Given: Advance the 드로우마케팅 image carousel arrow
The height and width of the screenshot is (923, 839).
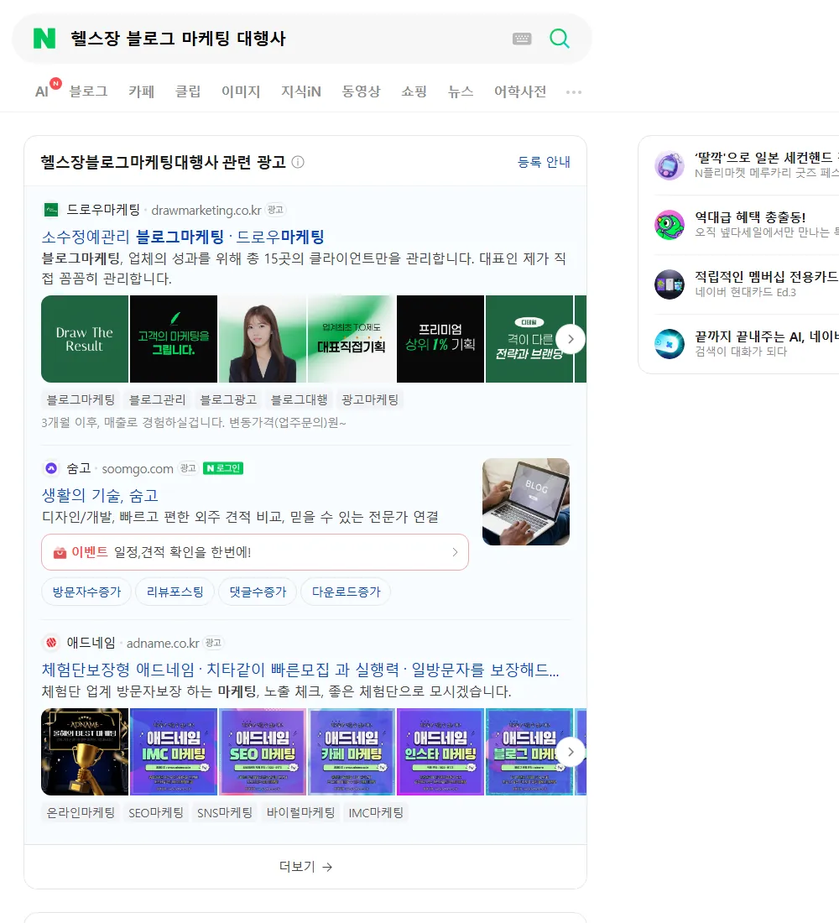Looking at the screenshot, I should 571,339.
